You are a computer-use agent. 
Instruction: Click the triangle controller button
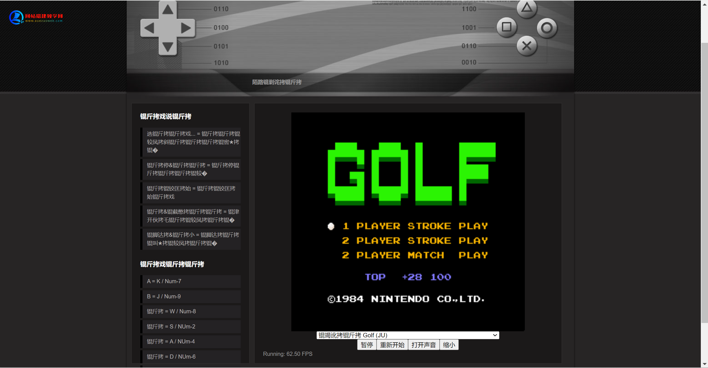[527, 8]
